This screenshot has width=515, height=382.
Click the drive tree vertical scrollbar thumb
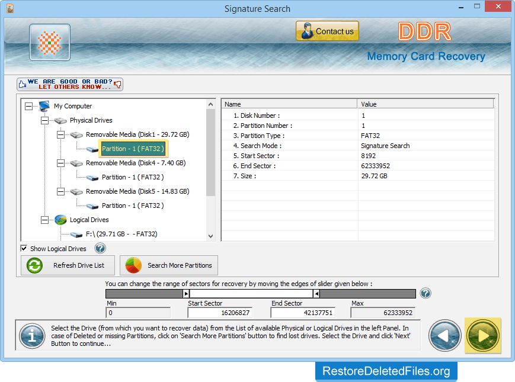pos(211,153)
